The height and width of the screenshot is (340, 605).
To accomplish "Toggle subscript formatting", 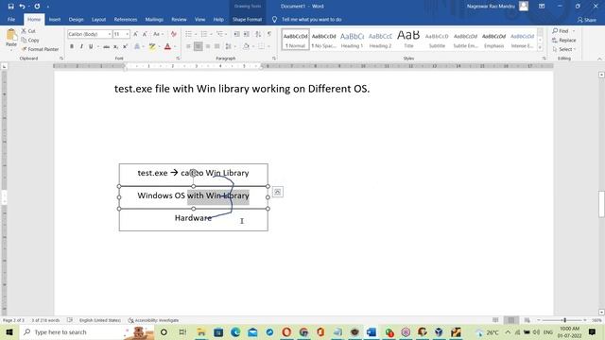I will tap(115, 46).
